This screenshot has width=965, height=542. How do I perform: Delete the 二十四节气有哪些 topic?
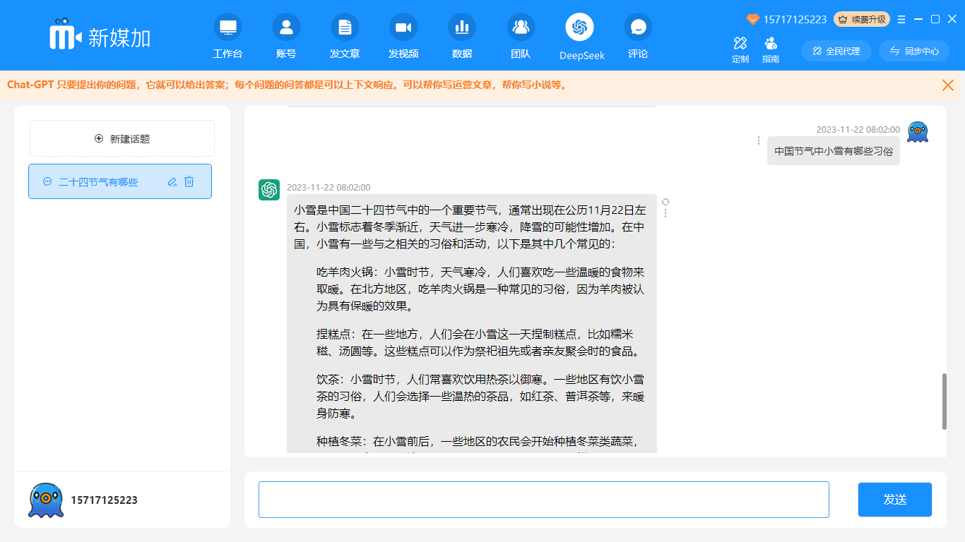[x=189, y=181]
